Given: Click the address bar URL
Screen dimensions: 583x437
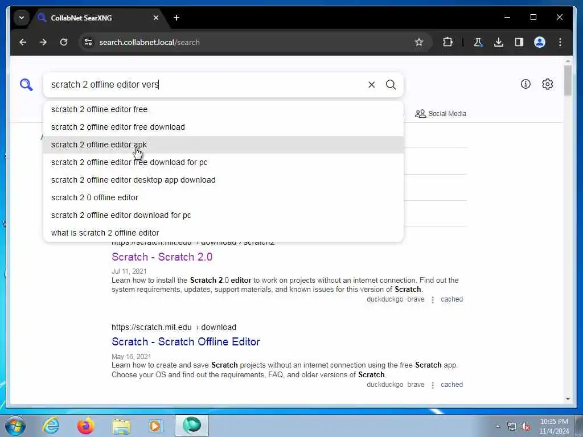Looking at the screenshot, I should (150, 42).
